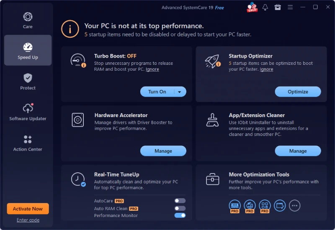The width and height of the screenshot is (335, 230).
Task: Minimize the Advanced SystemCare window
Action: [303, 7]
